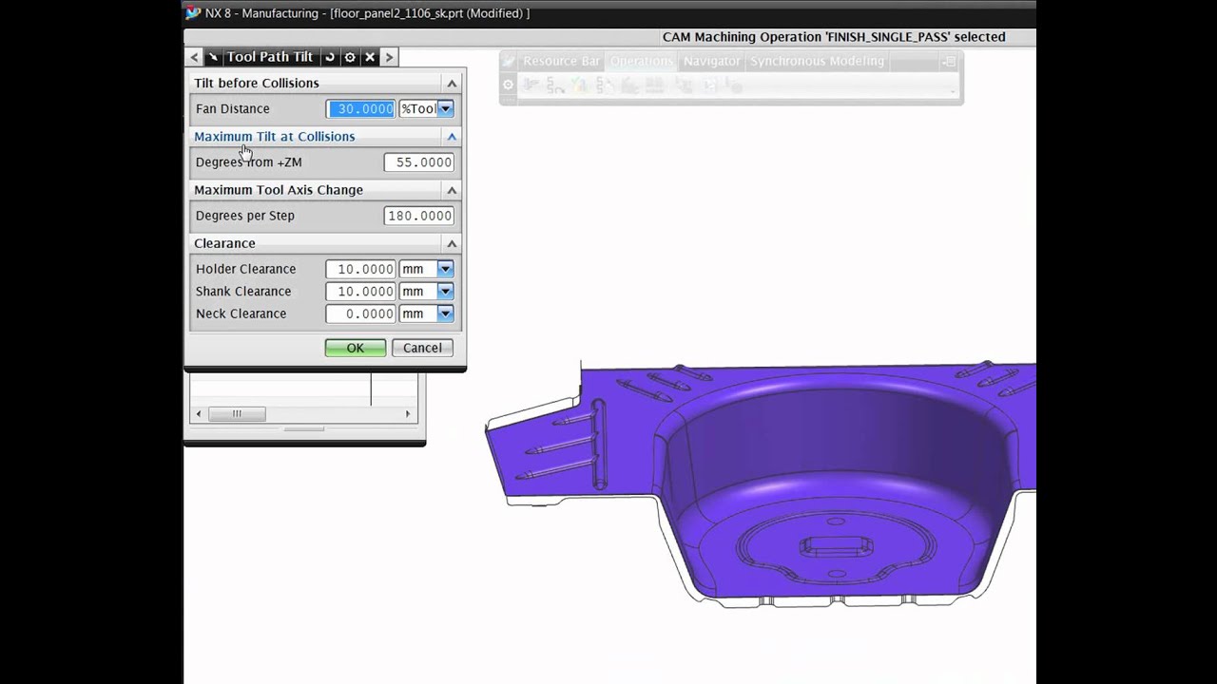The height and width of the screenshot is (684, 1217).
Task: Click the Maximum Tool Axis Change header text
Action: pyautogui.click(x=279, y=190)
